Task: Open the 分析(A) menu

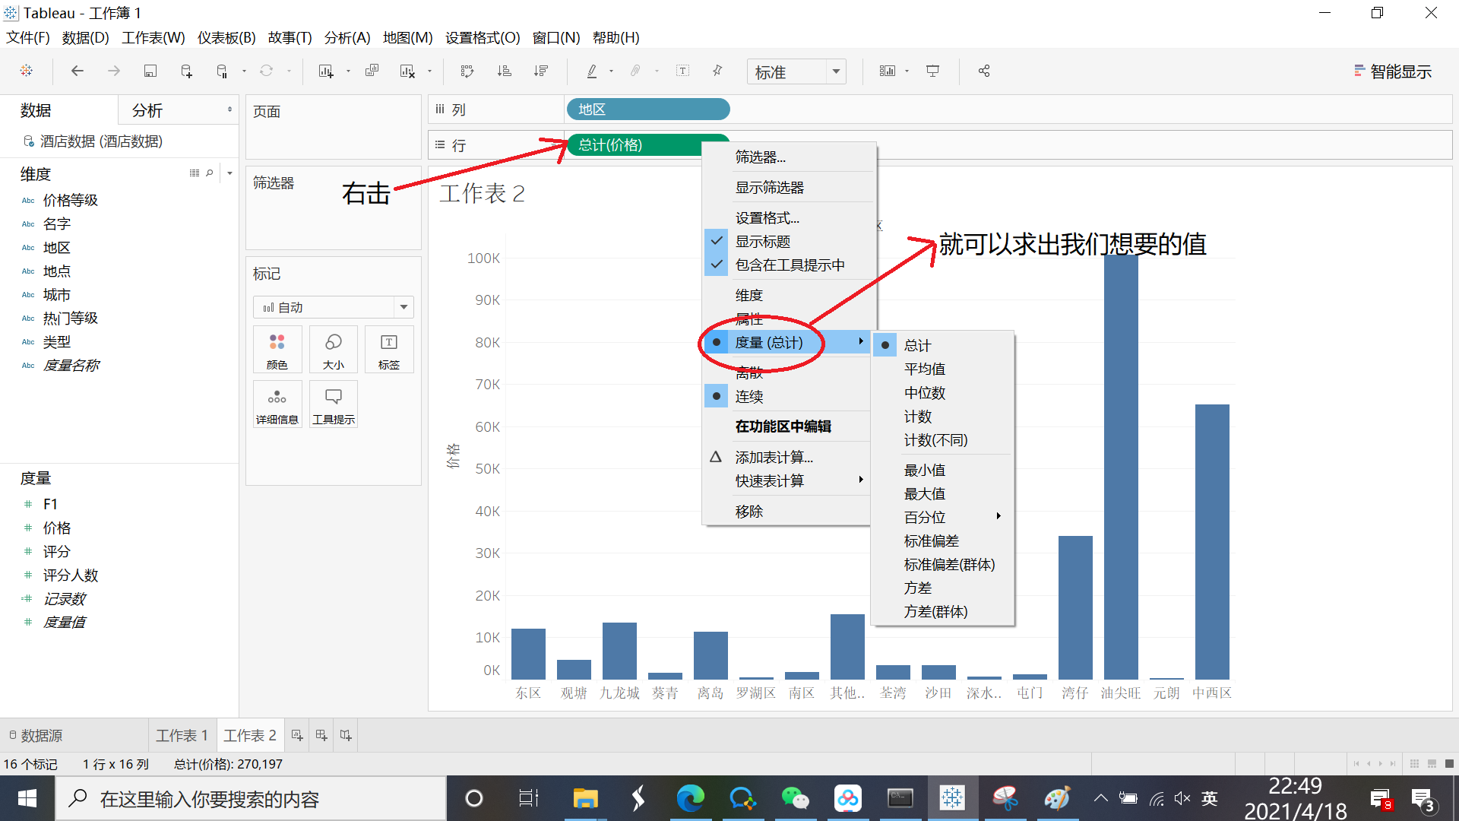Action: coord(347,38)
